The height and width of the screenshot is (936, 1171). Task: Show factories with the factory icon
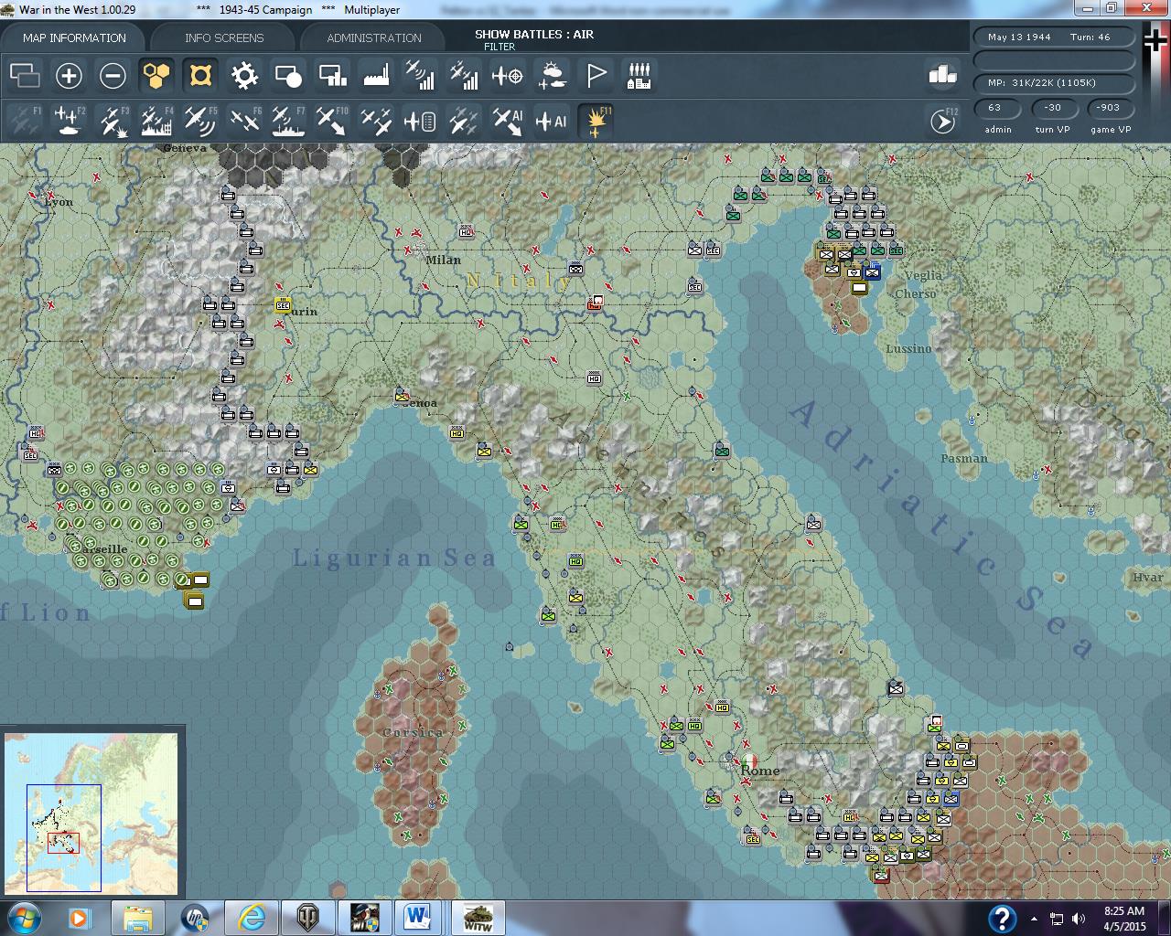point(376,76)
